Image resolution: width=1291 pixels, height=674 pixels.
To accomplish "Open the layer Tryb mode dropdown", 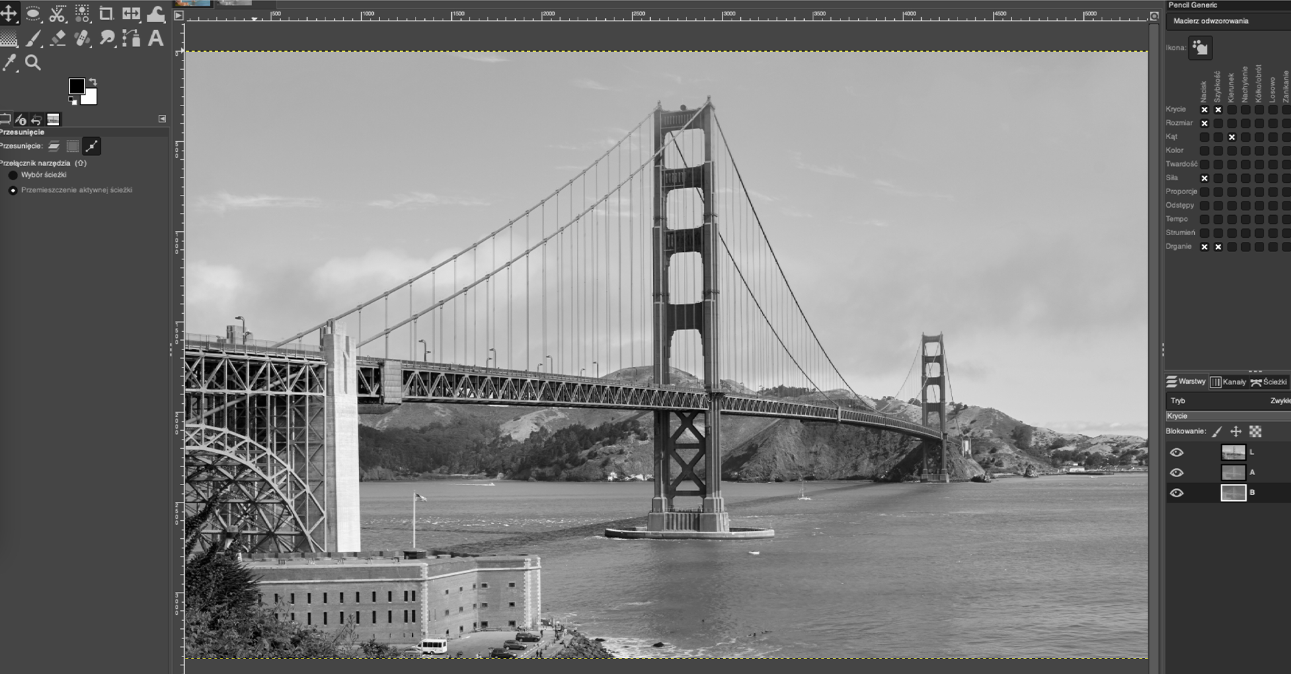I will point(1228,401).
